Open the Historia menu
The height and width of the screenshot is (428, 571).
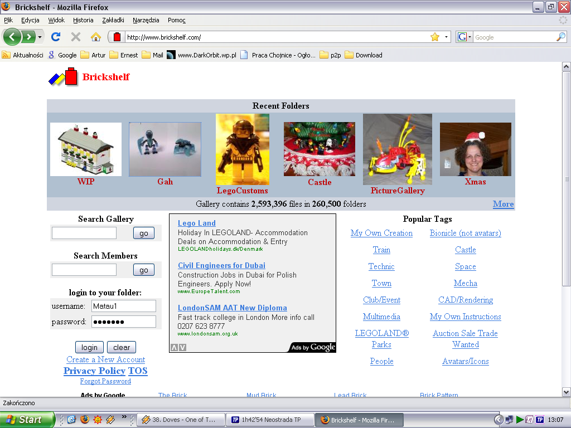83,20
